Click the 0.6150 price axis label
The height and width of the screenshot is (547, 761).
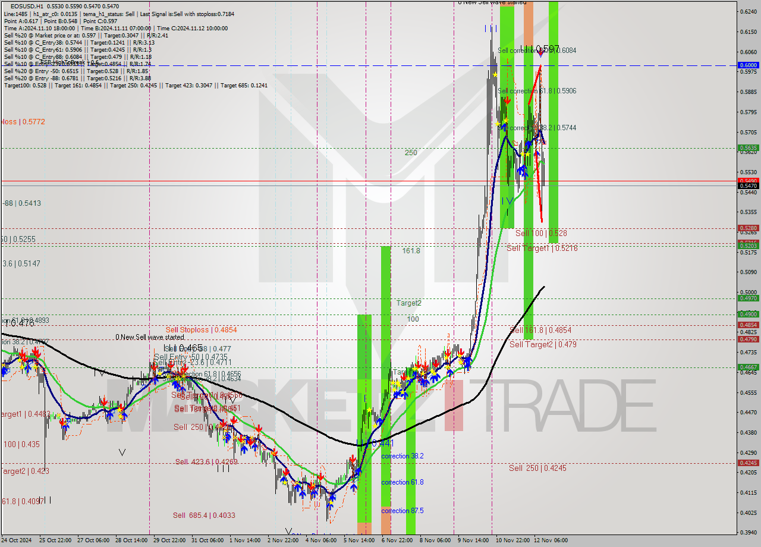(x=749, y=32)
